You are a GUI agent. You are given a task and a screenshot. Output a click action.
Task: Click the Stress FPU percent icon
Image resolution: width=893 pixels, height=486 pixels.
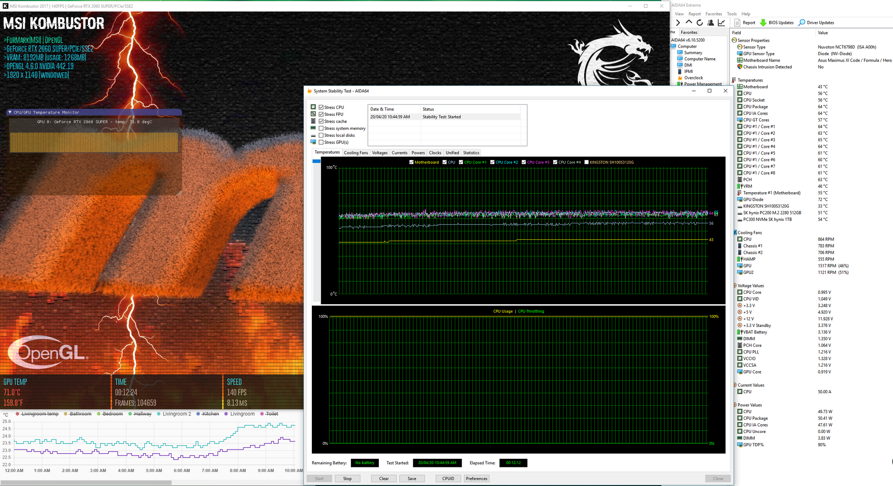pos(314,114)
